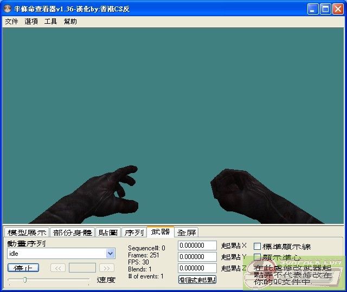
Task: Click the 起點Y origin input field
Action: point(197,257)
